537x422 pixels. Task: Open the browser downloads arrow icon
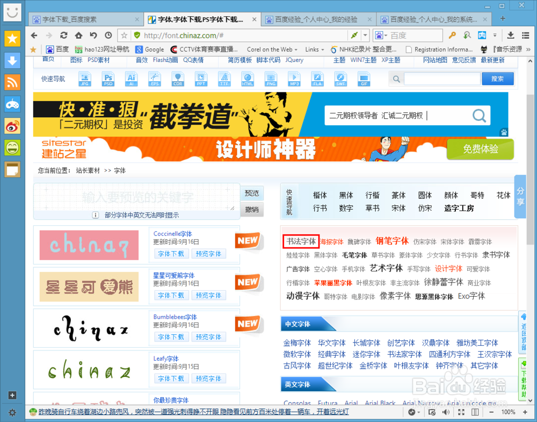tap(511, 35)
